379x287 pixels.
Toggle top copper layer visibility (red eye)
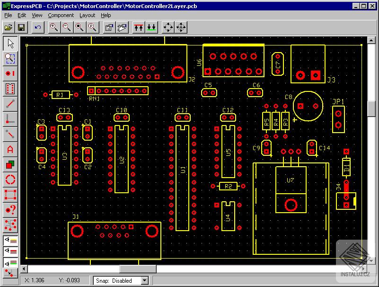click(x=10, y=251)
